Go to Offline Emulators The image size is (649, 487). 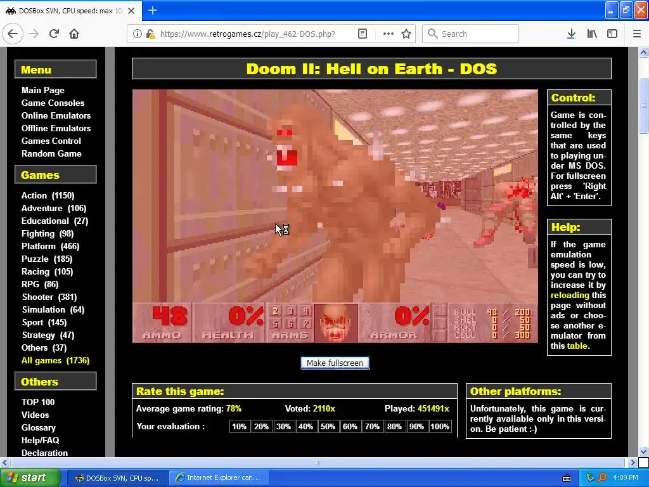click(x=56, y=128)
